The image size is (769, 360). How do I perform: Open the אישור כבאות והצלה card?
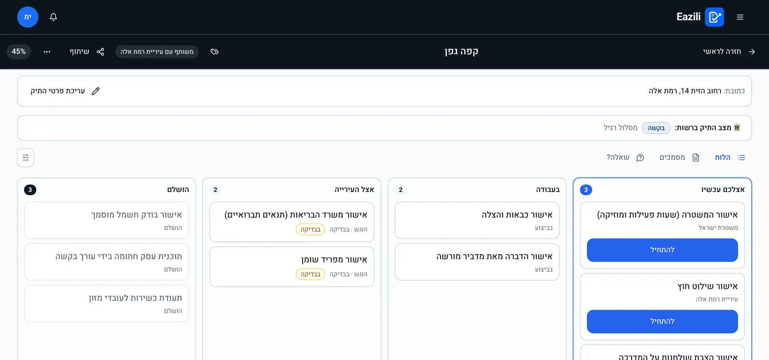[x=477, y=220]
